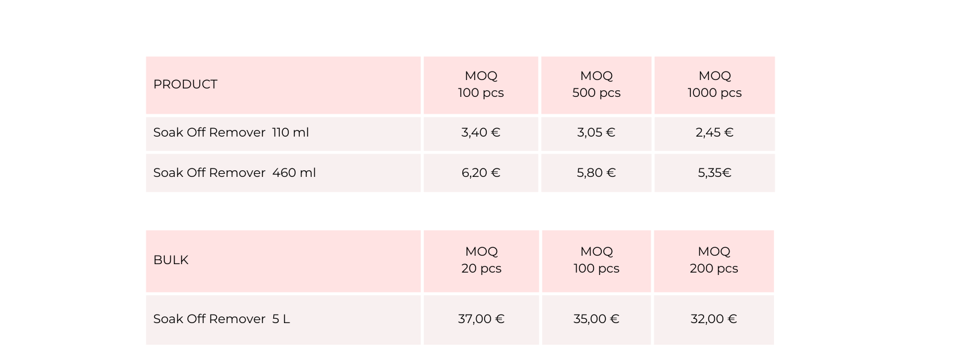Select the MOQ 20 pcs column header
The height and width of the screenshot is (361, 963).
482,261
